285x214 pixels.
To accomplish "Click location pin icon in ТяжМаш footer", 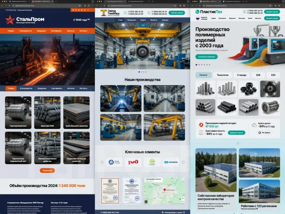I will point(163,212).
